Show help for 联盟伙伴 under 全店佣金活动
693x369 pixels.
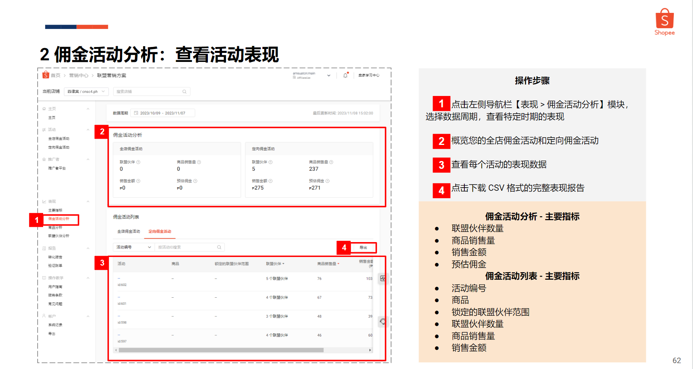click(x=138, y=162)
